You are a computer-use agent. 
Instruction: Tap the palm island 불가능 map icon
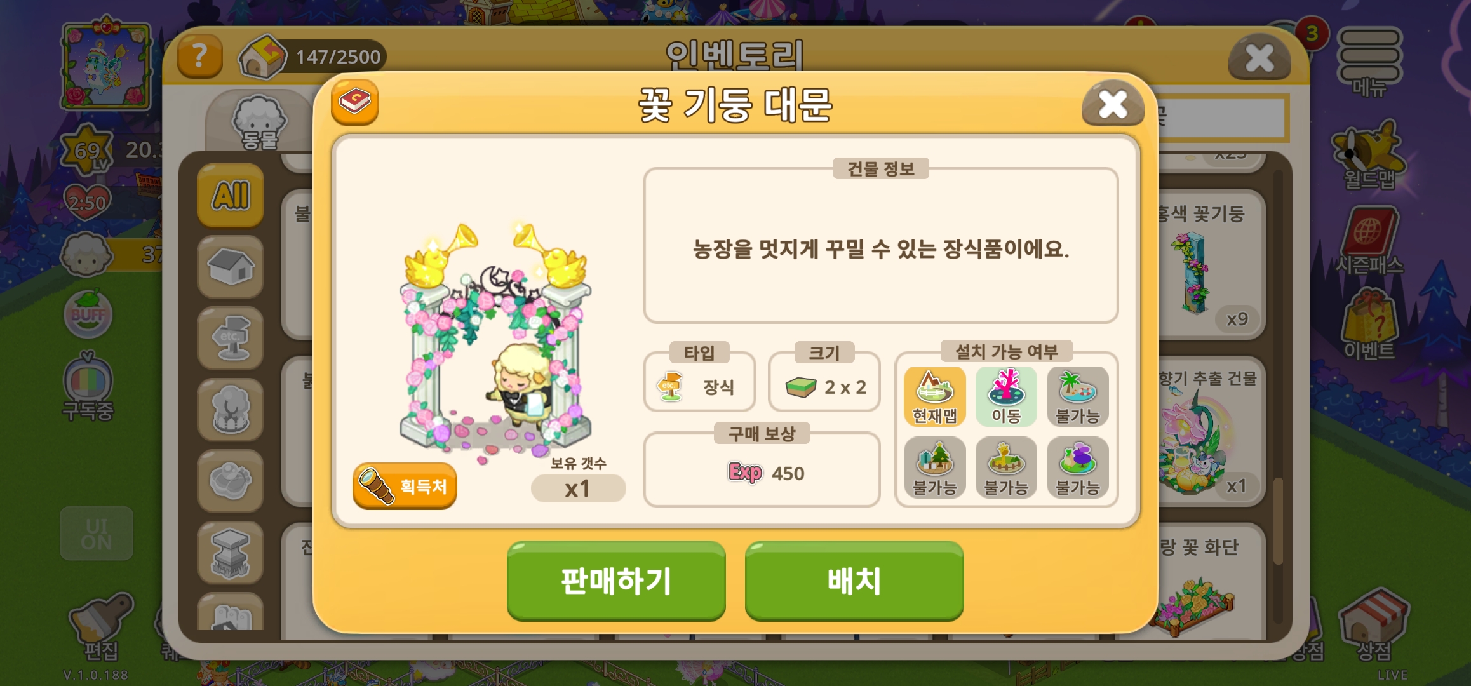point(1077,397)
